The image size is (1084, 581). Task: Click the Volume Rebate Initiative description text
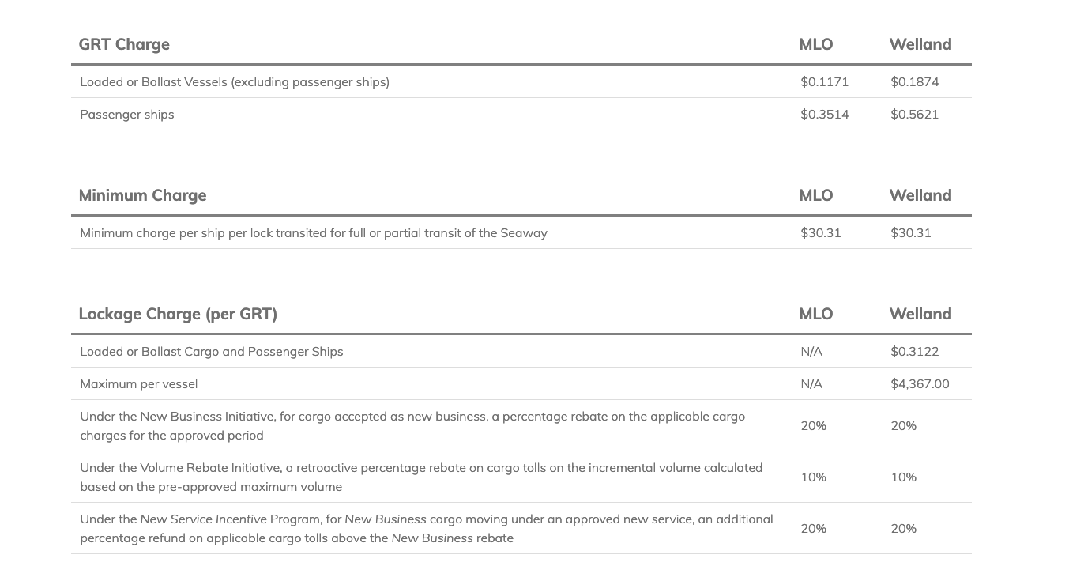click(421, 477)
